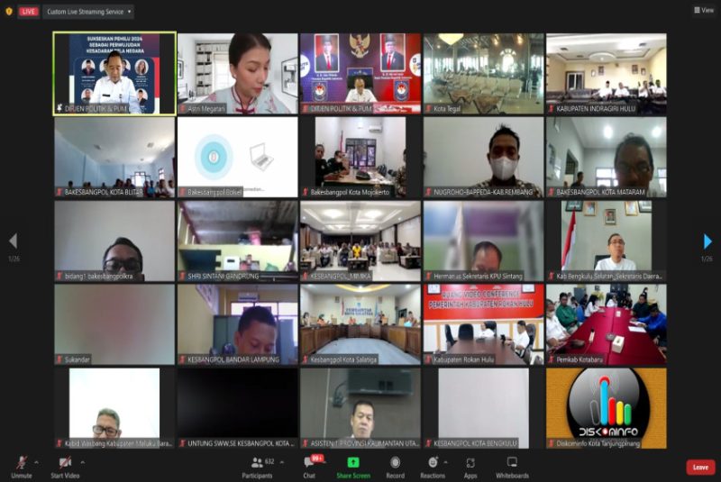Start recording with Record icon
Image resolution: width=721 pixels, height=482 pixels.
(395, 462)
